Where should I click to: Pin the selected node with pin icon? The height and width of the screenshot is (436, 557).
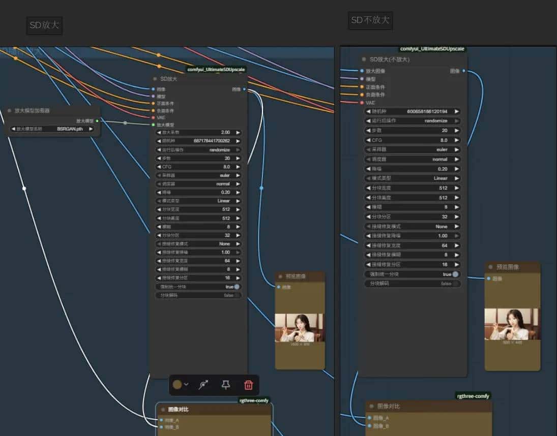pos(226,385)
